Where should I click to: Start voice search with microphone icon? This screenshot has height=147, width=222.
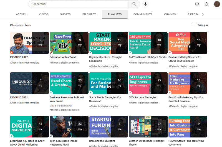tap(145, 4)
